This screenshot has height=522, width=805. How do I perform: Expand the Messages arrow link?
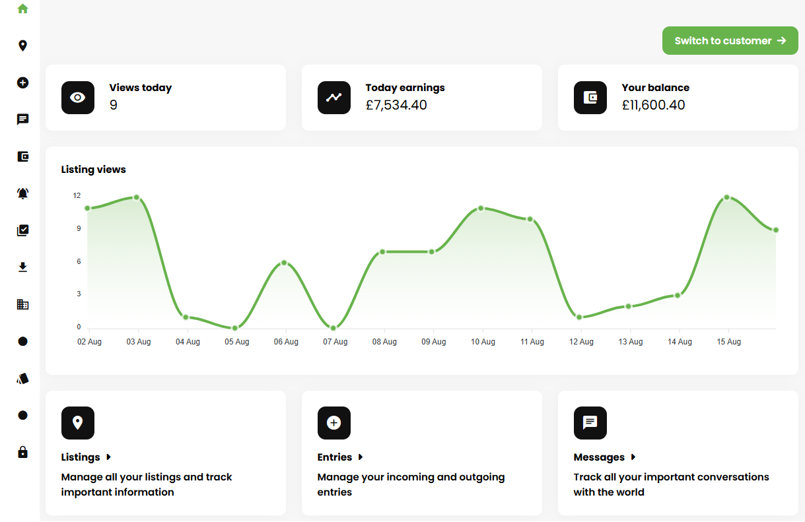click(x=604, y=457)
